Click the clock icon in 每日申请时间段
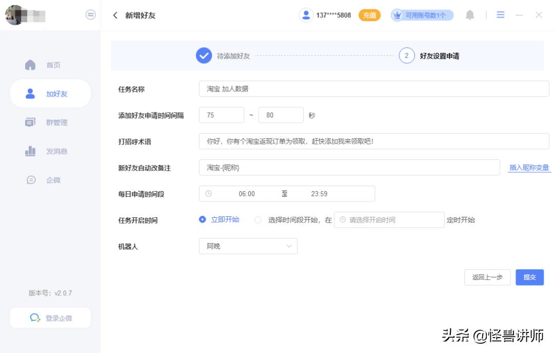Screen dimensions: 554x353 tap(209, 194)
